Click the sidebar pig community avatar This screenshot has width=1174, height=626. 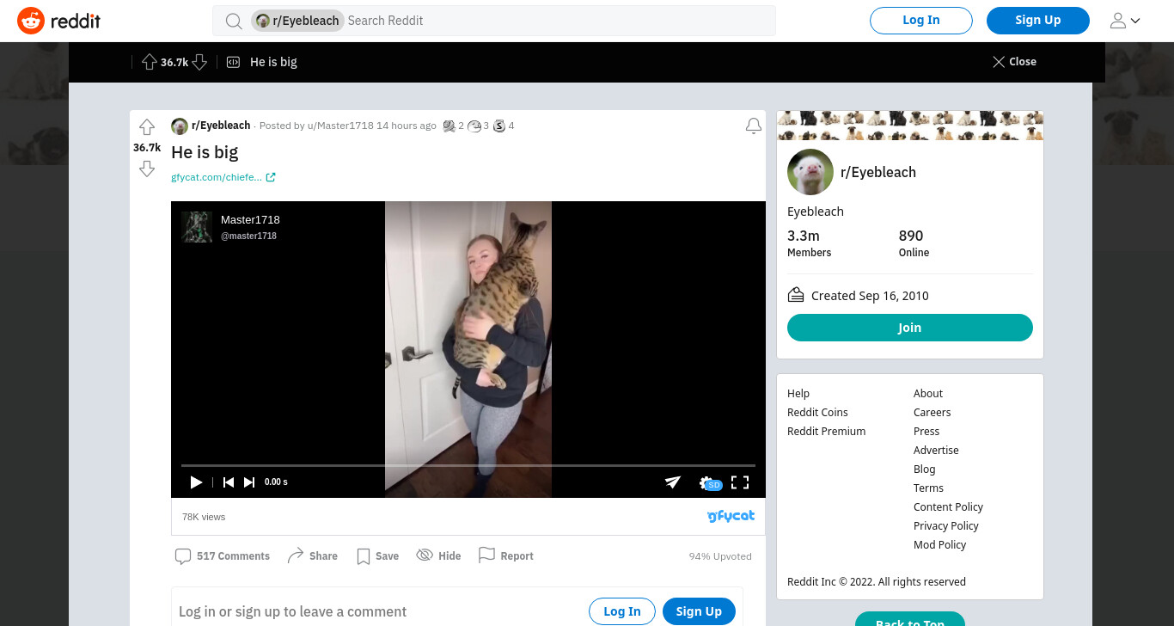point(810,172)
